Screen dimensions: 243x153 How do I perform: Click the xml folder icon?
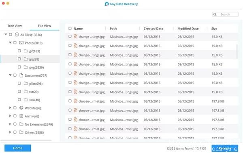(x=26, y=100)
